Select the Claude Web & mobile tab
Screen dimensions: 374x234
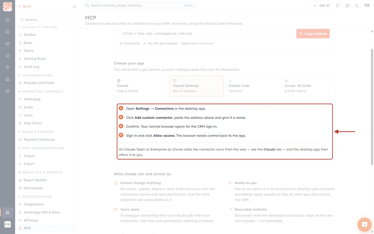tap(141, 86)
